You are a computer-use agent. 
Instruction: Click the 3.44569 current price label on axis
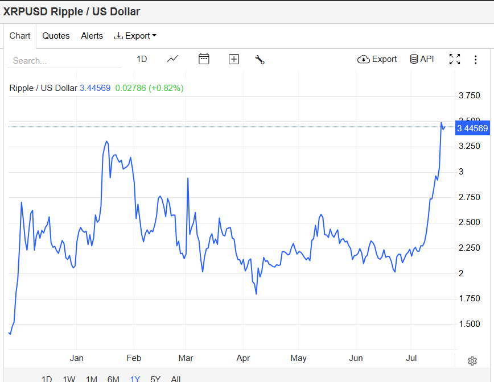coord(472,128)
